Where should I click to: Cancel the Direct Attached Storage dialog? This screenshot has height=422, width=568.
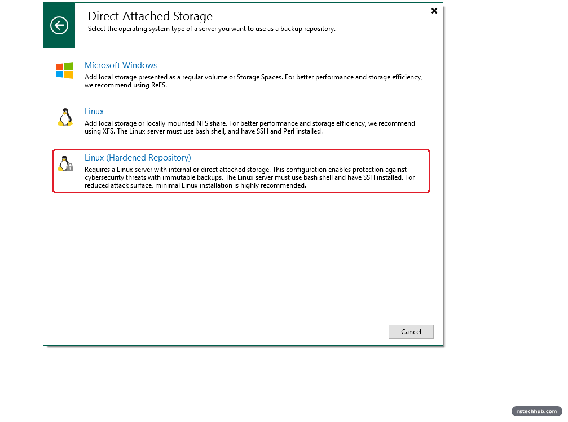coord(411,331)
